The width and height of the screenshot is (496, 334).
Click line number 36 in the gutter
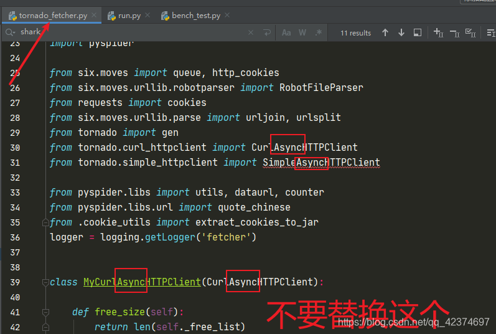tap(15, 237)
